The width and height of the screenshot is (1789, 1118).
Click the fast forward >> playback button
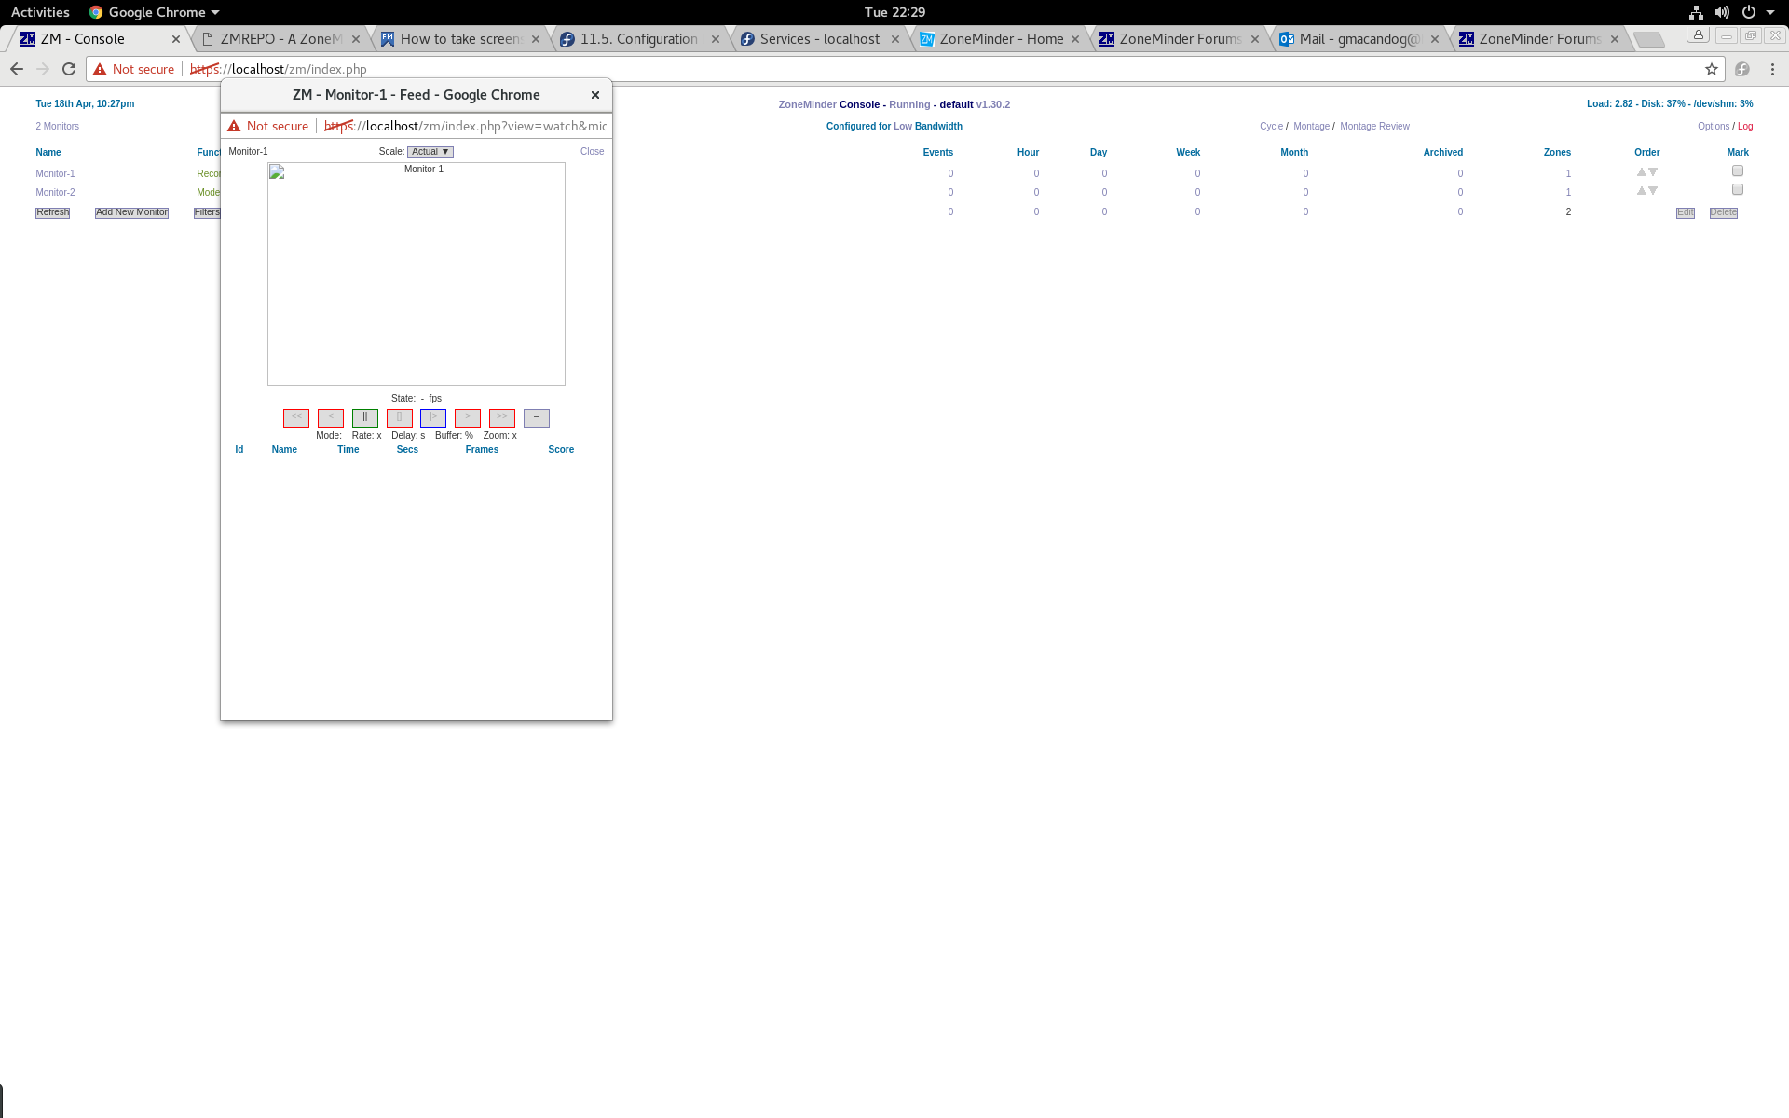pos(502,418)
